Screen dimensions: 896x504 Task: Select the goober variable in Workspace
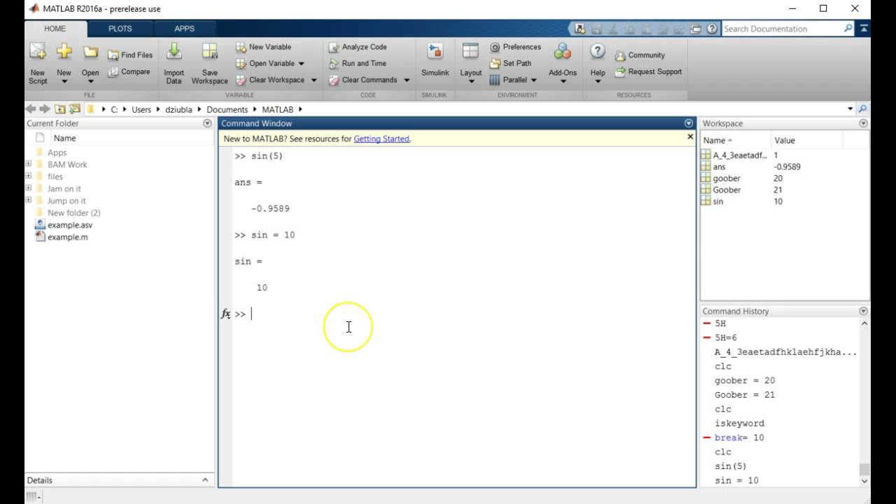click(727, 178)
